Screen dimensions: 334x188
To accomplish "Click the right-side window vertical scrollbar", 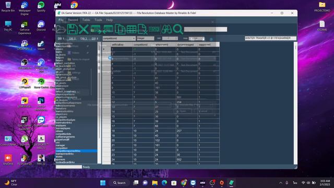I will pyautogui.click(x=295, y=103).
